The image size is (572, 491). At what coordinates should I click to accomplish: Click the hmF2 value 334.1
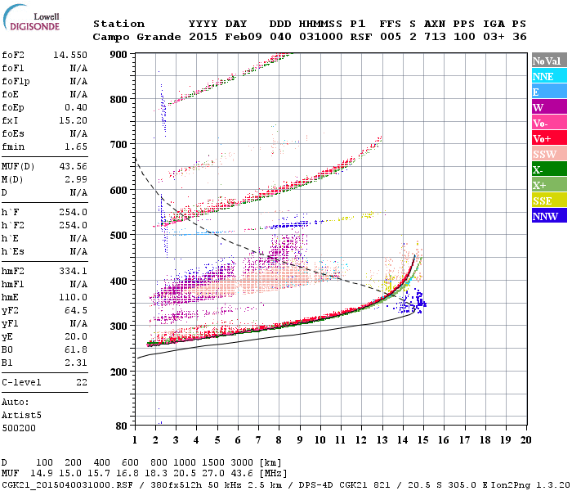73,271
